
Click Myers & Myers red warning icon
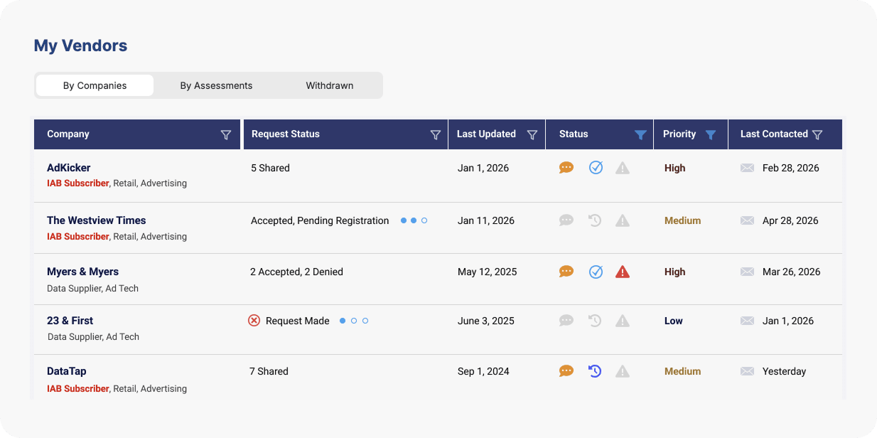coord(623,272)
